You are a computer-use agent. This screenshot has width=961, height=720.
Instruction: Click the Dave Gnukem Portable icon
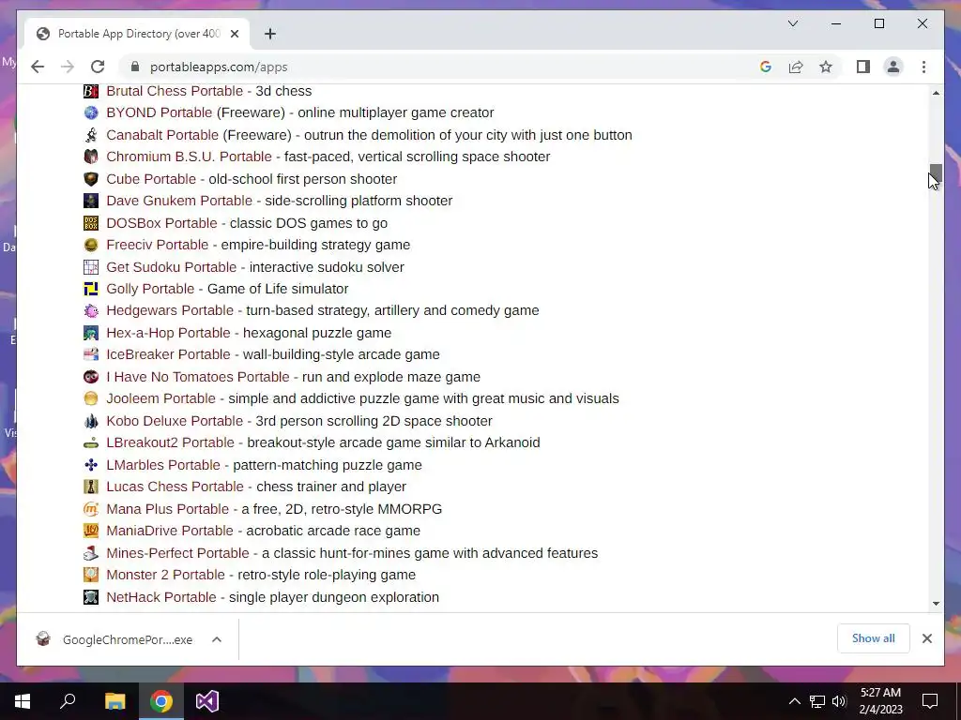coord(91,201)
